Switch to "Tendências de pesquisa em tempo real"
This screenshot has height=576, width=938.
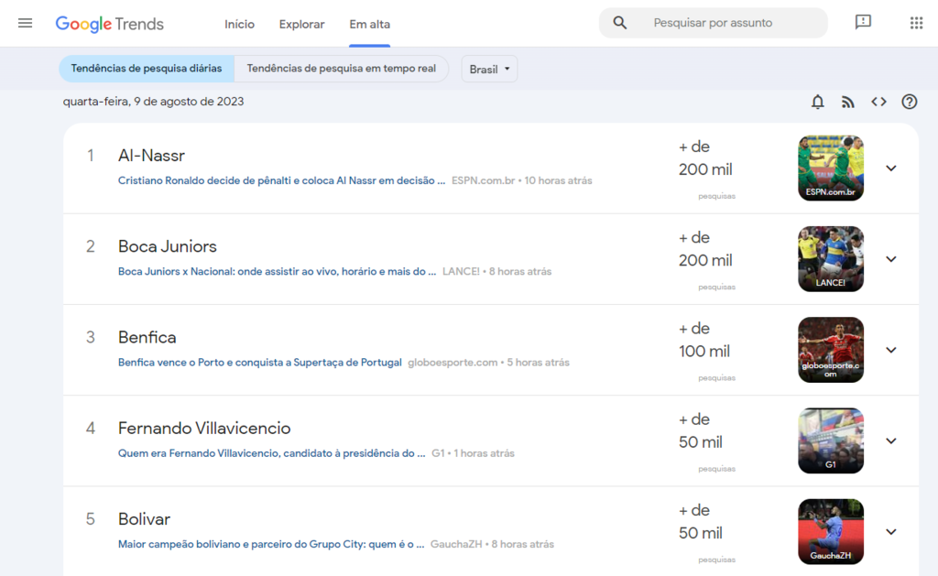click(341, 68)
